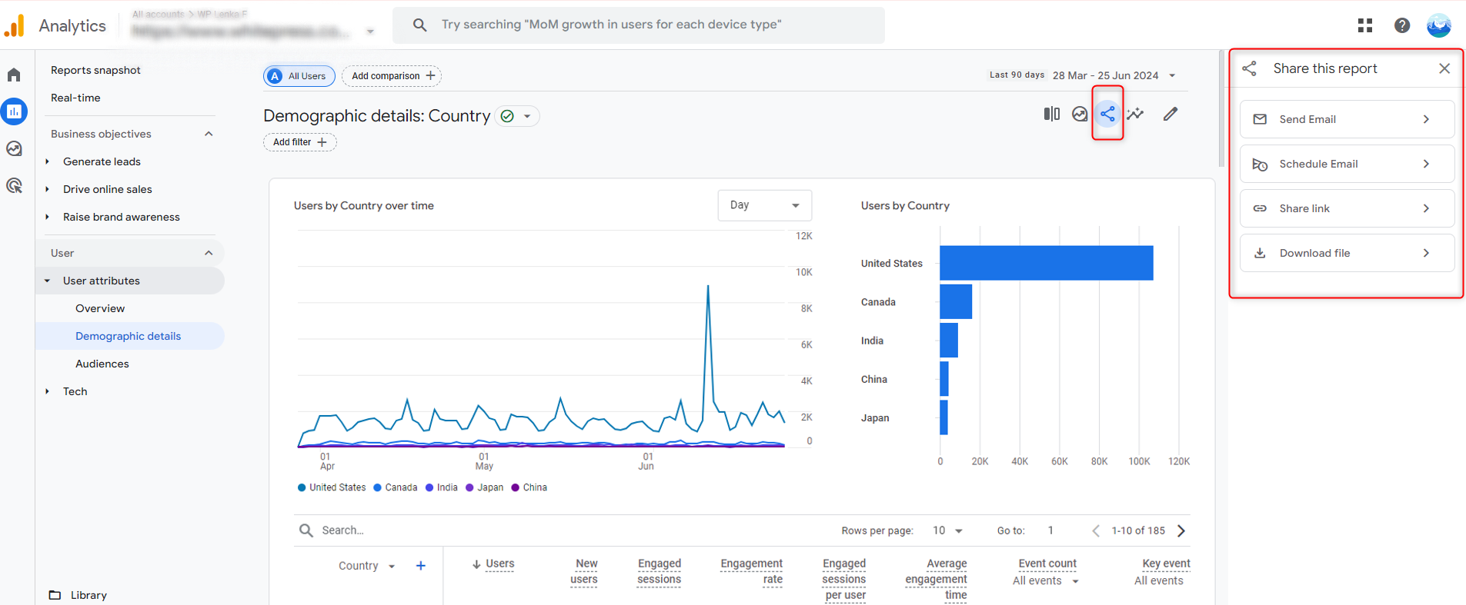Image resolution: width=1466 pixels, height=605 pixels.
Task: Collapse the Business objectives section
Action: point(209,134)
